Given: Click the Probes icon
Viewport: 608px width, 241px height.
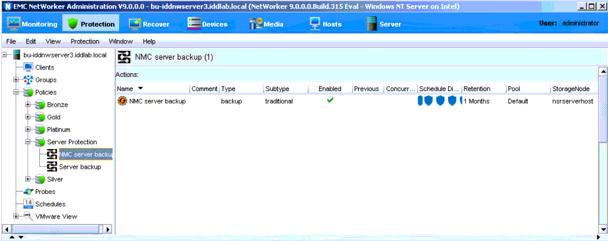Looking at the screenshot, I should (x=28, y=191).
